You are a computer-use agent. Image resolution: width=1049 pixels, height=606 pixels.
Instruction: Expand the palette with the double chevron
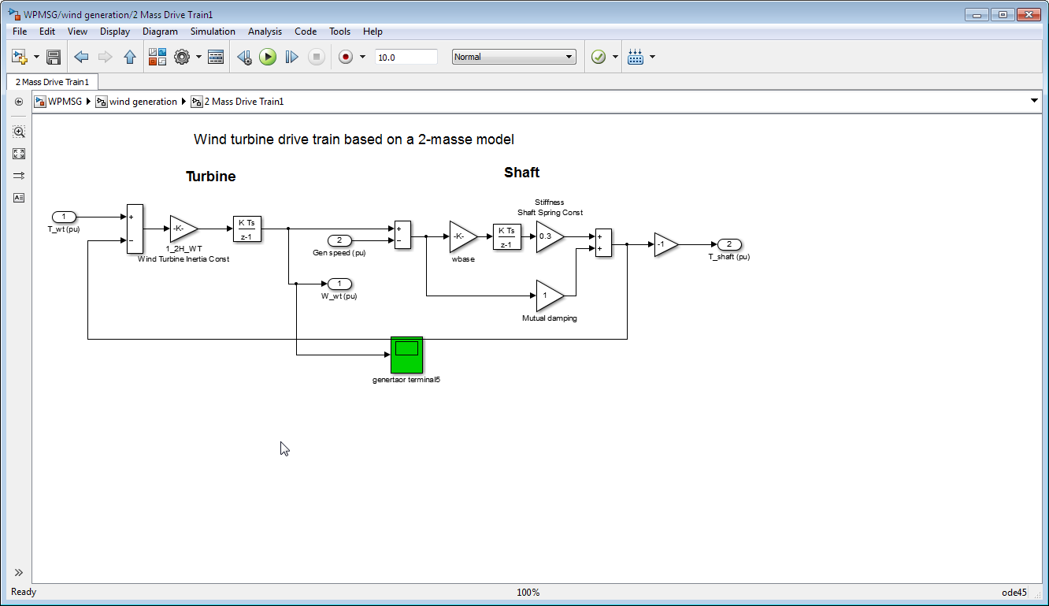pyautogui.click(x=19, y=573)
